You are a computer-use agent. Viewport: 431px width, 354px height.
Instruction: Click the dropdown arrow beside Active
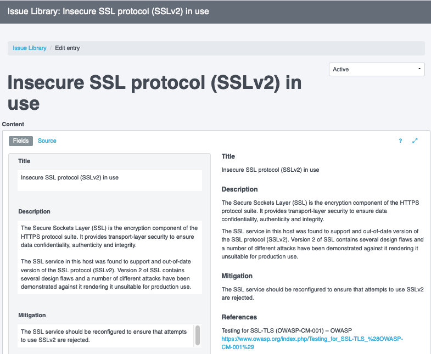click(419, 69)
